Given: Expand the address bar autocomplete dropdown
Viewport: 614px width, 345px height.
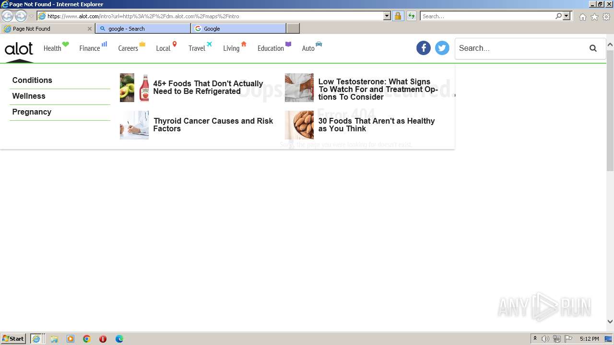Looking at the screenshot, I should pyautogui.click(x=387, y=16).
